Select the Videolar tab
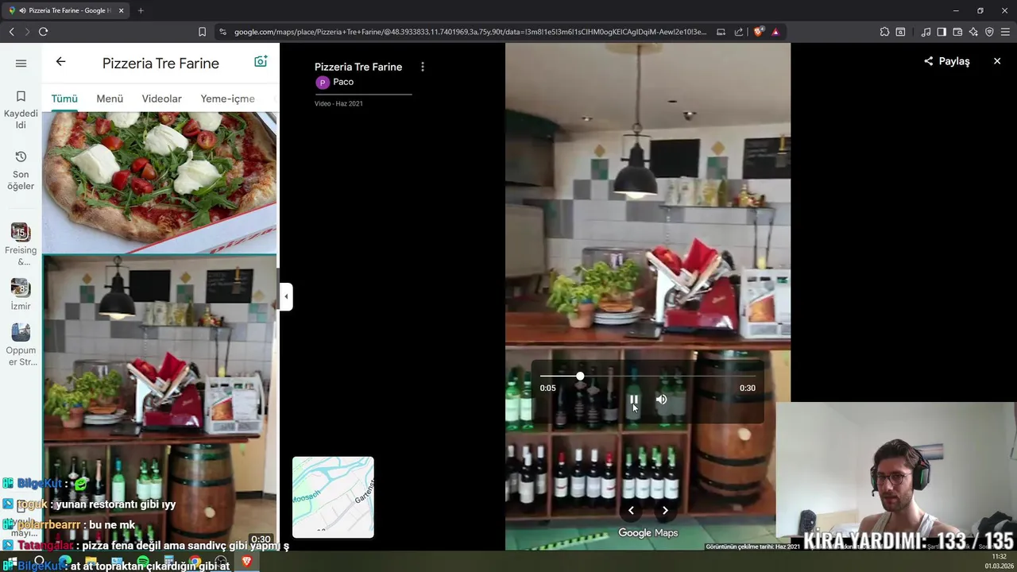Viewport: 1017px width, 572px height. click(162, 99)
